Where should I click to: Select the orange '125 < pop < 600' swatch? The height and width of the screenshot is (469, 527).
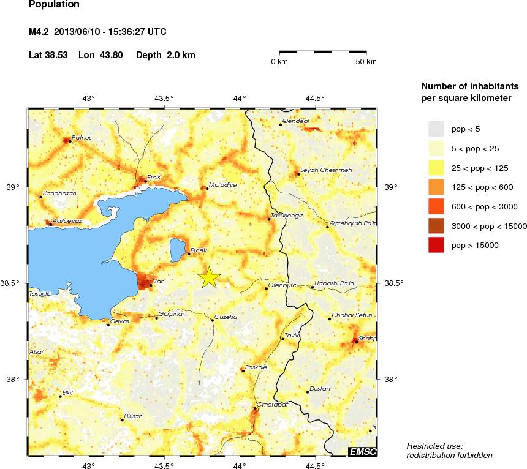436,187
